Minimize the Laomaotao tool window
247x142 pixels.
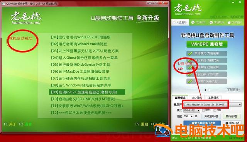click(233, 2)
